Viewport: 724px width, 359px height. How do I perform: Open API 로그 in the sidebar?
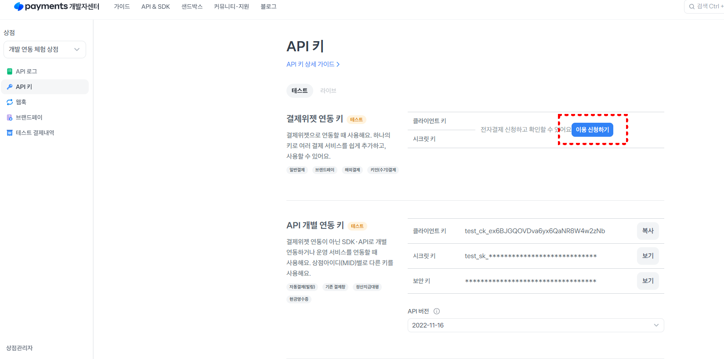[x=45, y=71]
